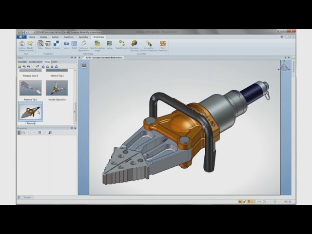Click the last icon in the Properties toolbar
Image resolution: width=312 pixels, height=234 pixels.
coord(50,133)
